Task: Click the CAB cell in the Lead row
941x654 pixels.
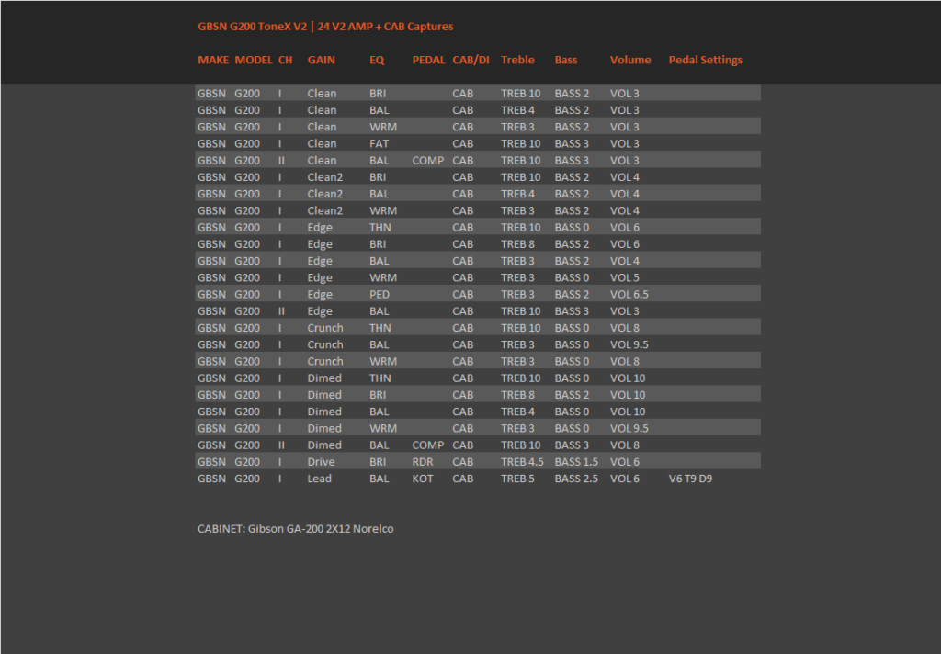Action: pos(463,479)
